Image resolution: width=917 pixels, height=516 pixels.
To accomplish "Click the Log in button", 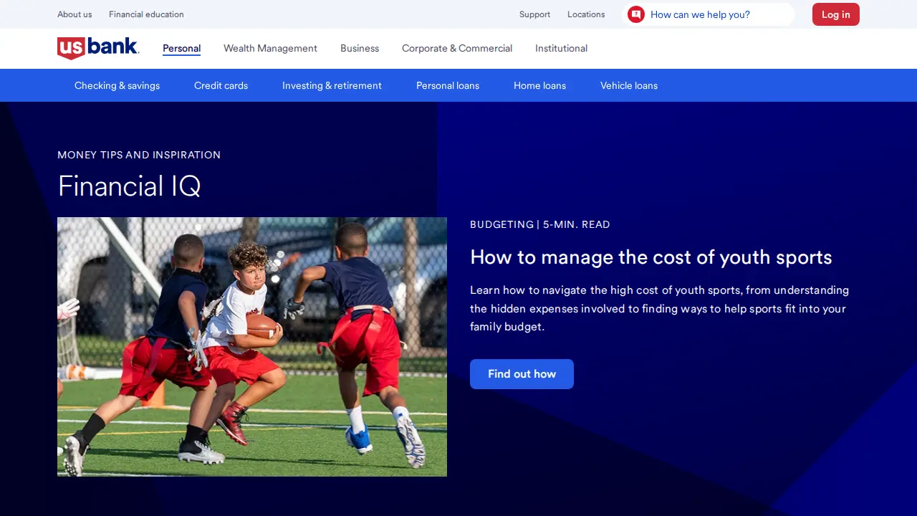I will point(836,14).
